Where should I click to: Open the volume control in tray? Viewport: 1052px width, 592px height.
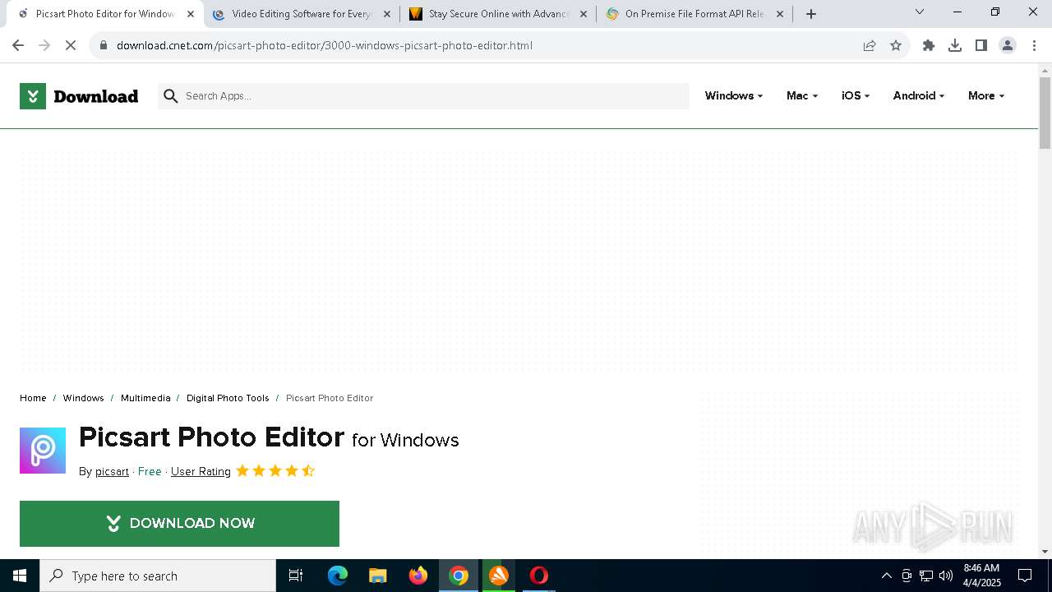946,576
